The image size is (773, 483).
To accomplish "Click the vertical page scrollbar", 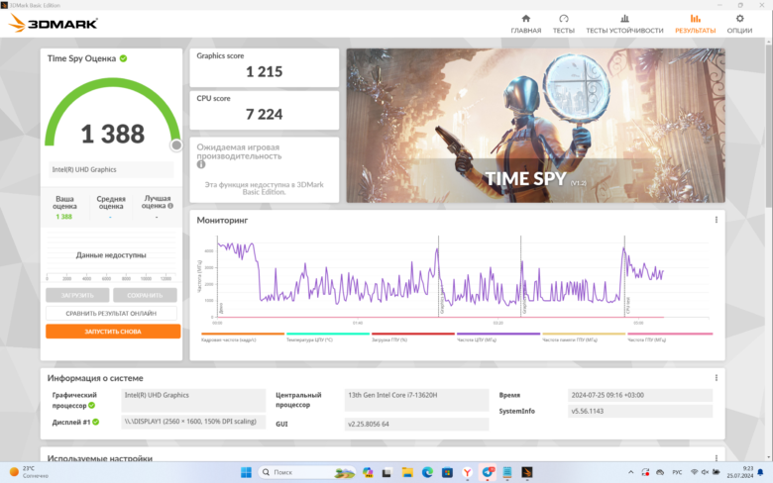I will tap(769, 126).
